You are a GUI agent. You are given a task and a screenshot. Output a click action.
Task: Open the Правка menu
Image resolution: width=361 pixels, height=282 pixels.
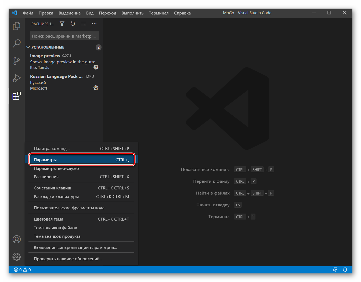pos(46,13)
